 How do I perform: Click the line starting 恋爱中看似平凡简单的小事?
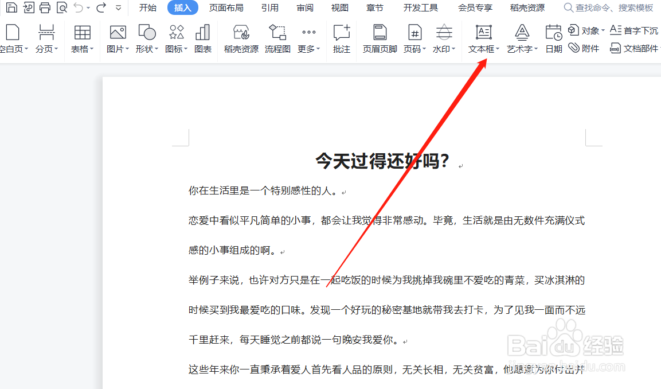click(x=386, y=220)
